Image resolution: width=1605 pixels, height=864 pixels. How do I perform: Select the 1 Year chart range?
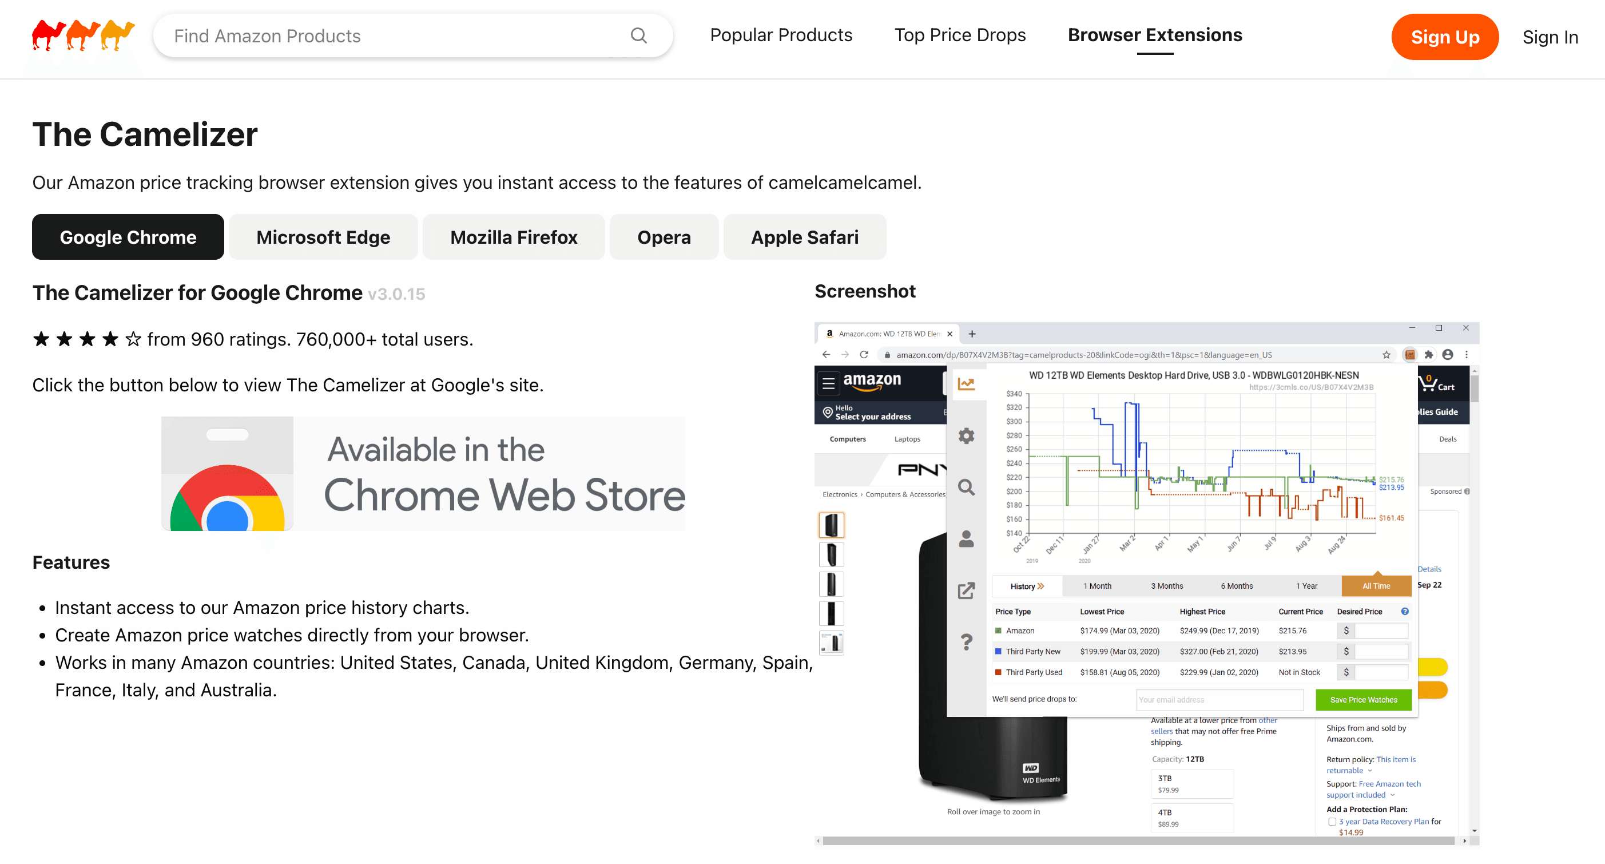[x=1306, y=586]
